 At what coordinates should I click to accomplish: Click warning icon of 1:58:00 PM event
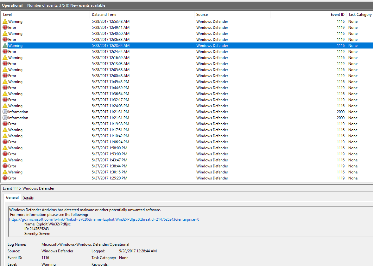(5, 148)
